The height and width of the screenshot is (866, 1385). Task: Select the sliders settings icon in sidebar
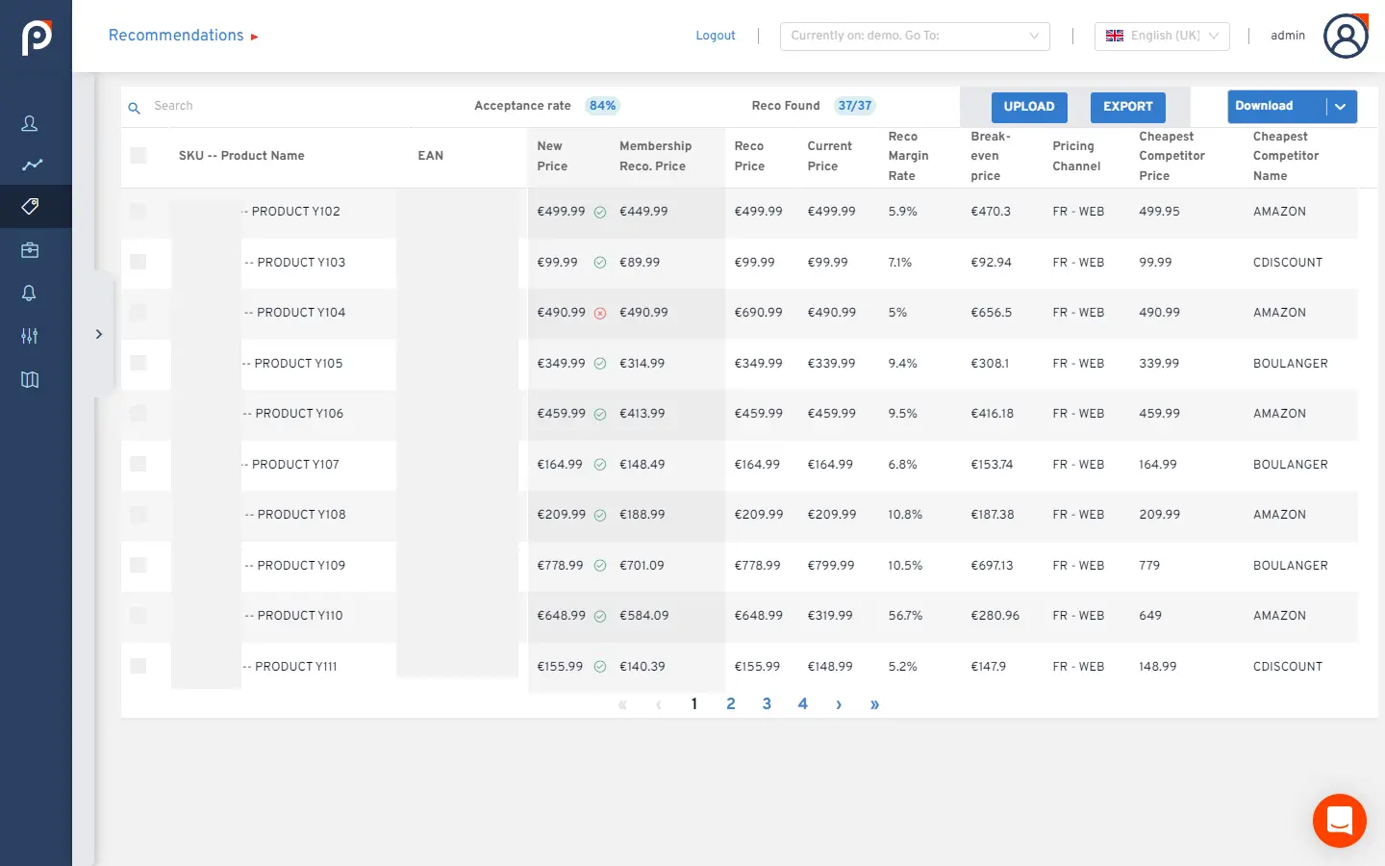coord(29,336)
